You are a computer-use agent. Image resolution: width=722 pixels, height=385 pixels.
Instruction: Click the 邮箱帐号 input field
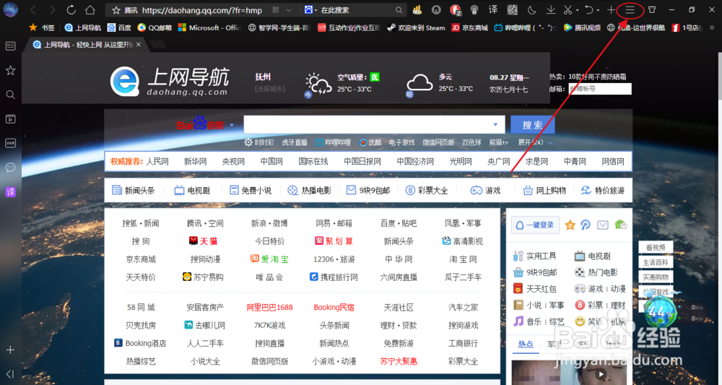599,89
